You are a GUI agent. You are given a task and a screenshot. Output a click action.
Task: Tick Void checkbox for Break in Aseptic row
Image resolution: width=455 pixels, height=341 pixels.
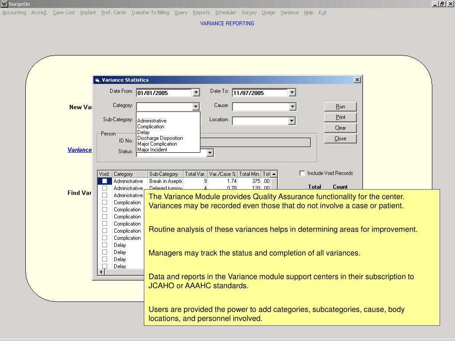click(104, 181)
